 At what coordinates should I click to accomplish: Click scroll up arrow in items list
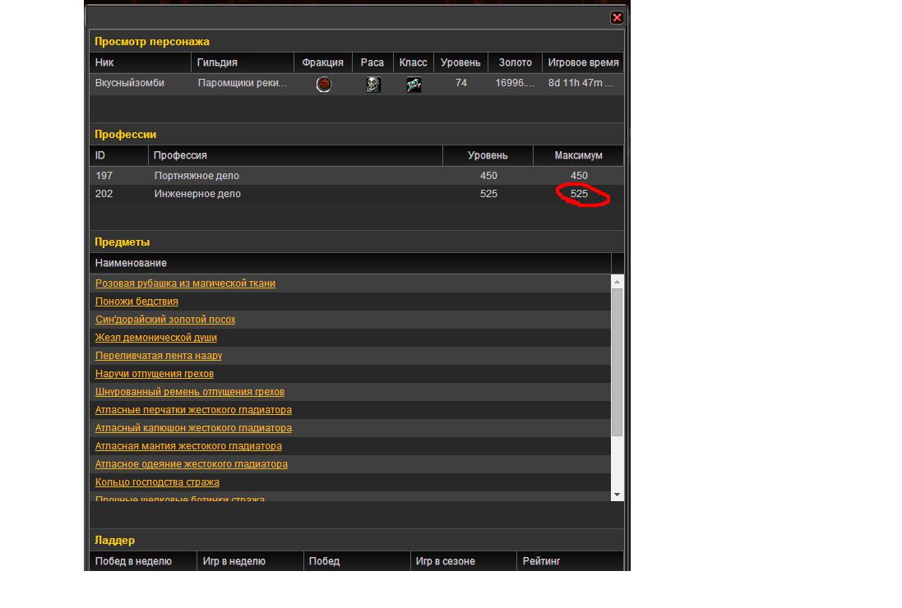pyautogui.click(x=618, y=282)
